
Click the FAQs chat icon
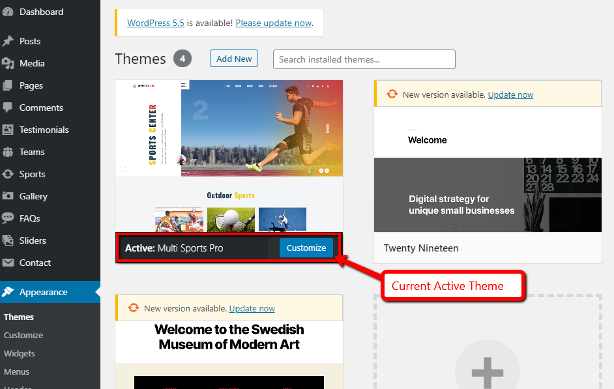click(x=8, y=218)
